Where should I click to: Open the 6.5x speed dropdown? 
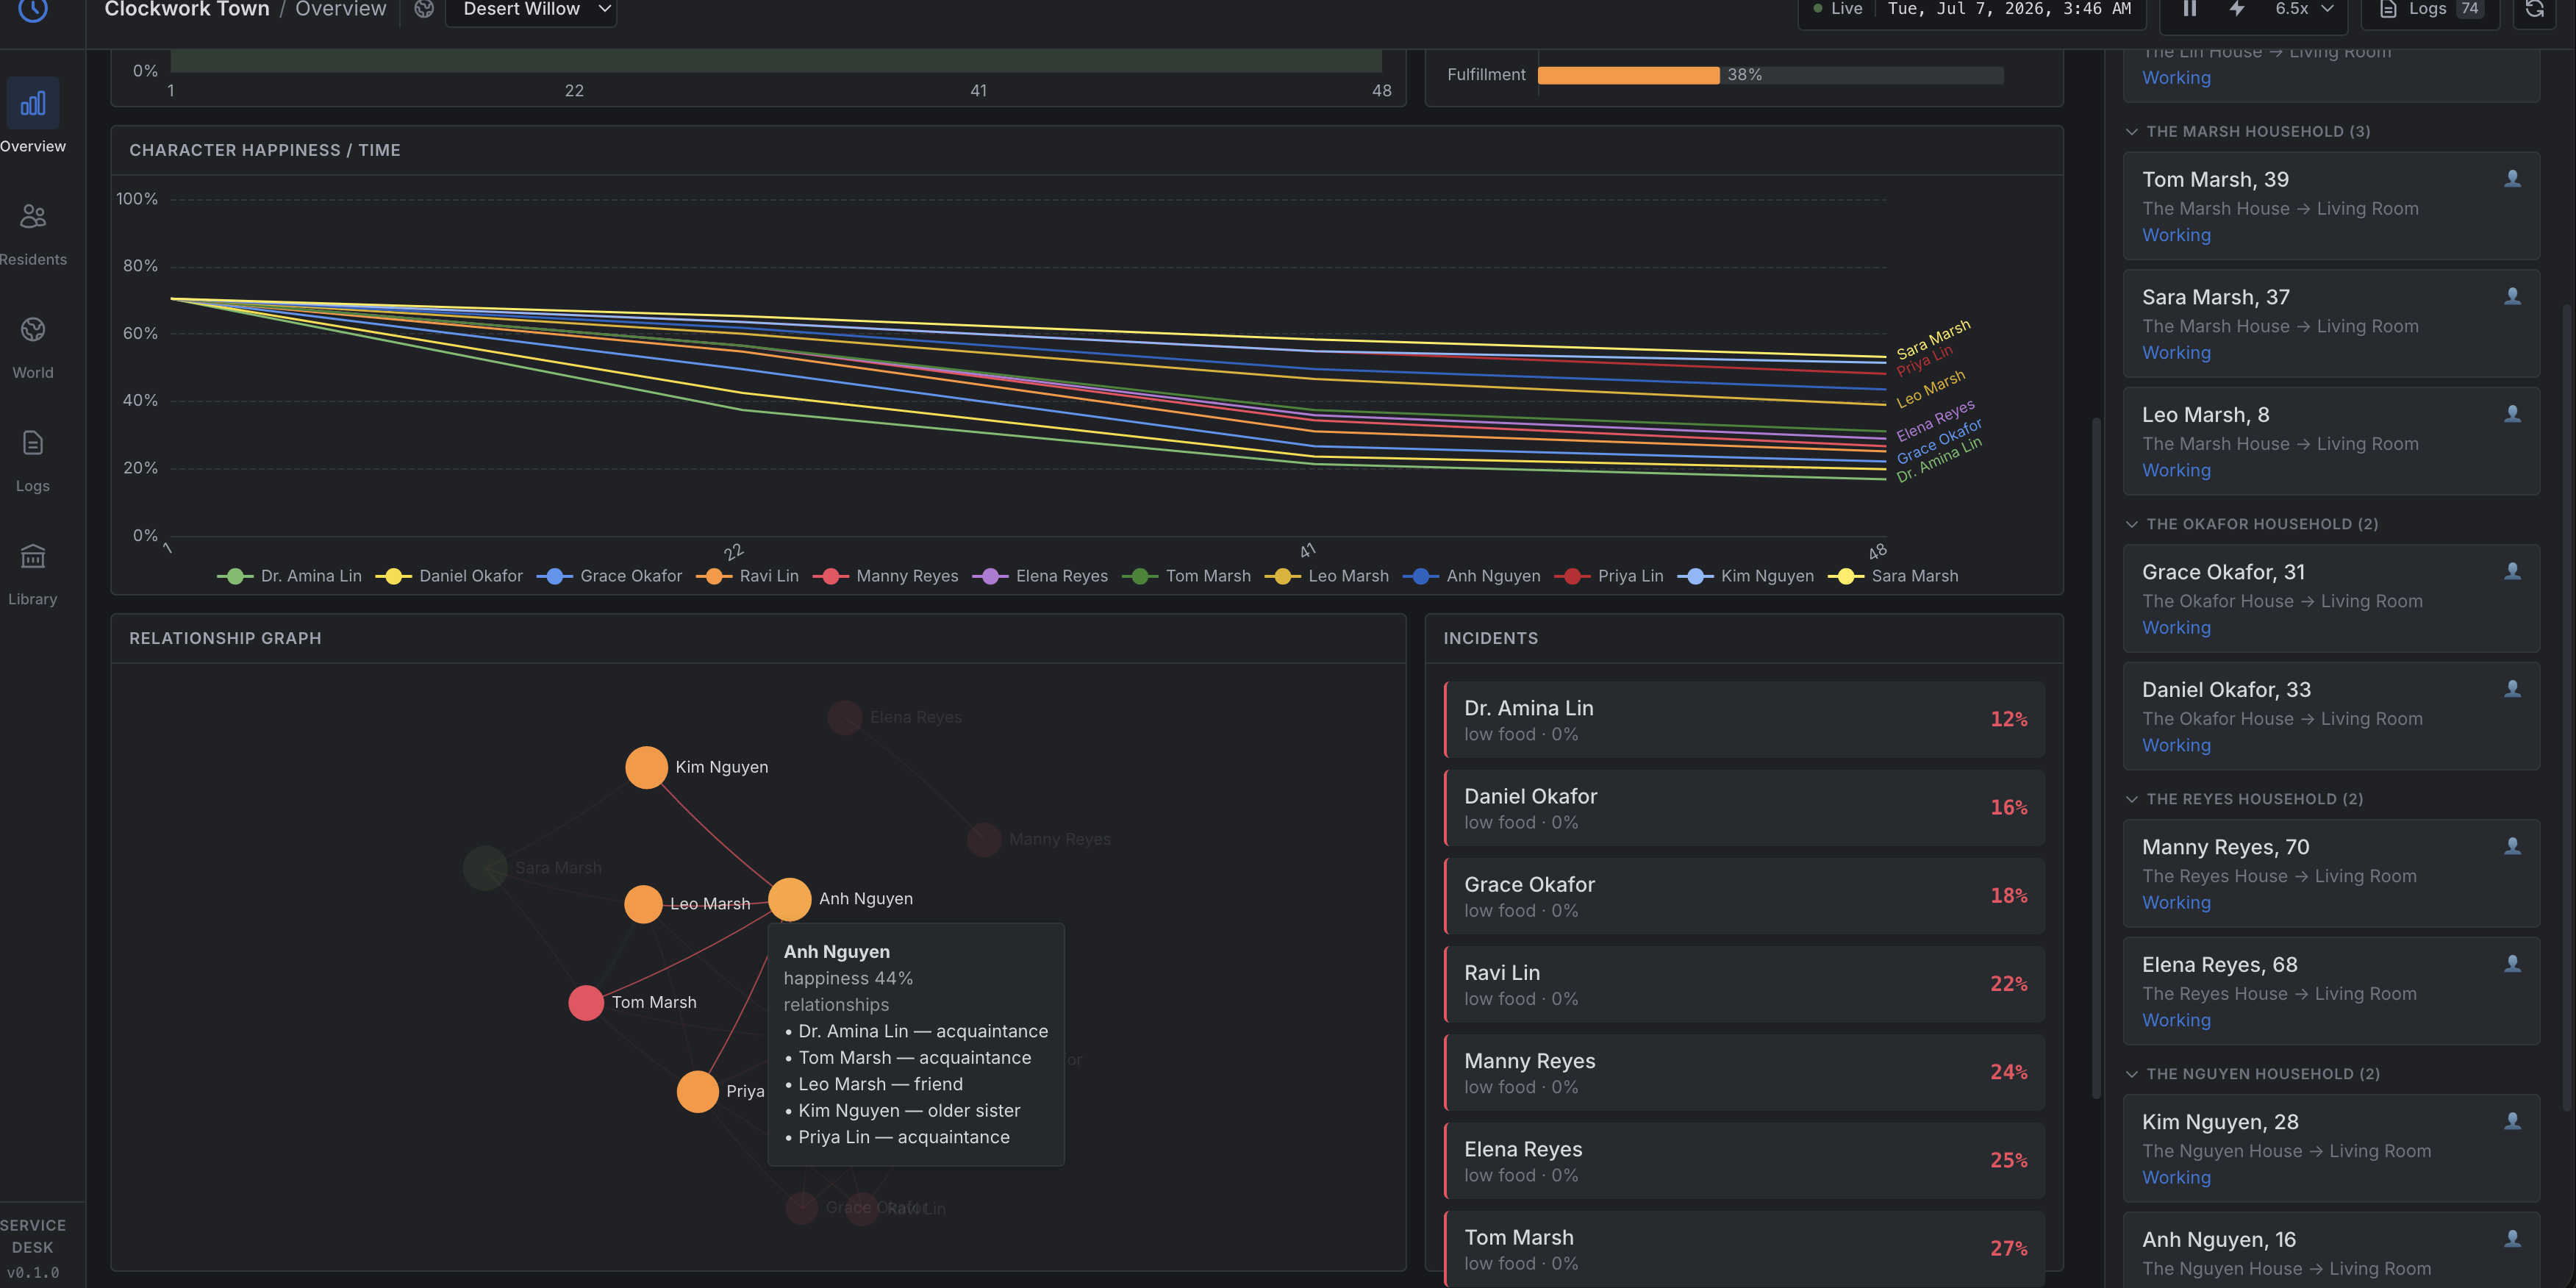point(2304,9)
